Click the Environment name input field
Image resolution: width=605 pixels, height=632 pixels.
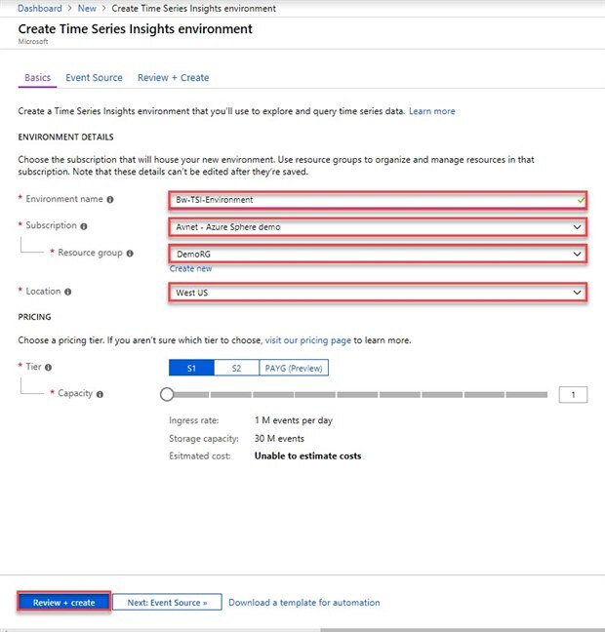[x=371, y=200]
